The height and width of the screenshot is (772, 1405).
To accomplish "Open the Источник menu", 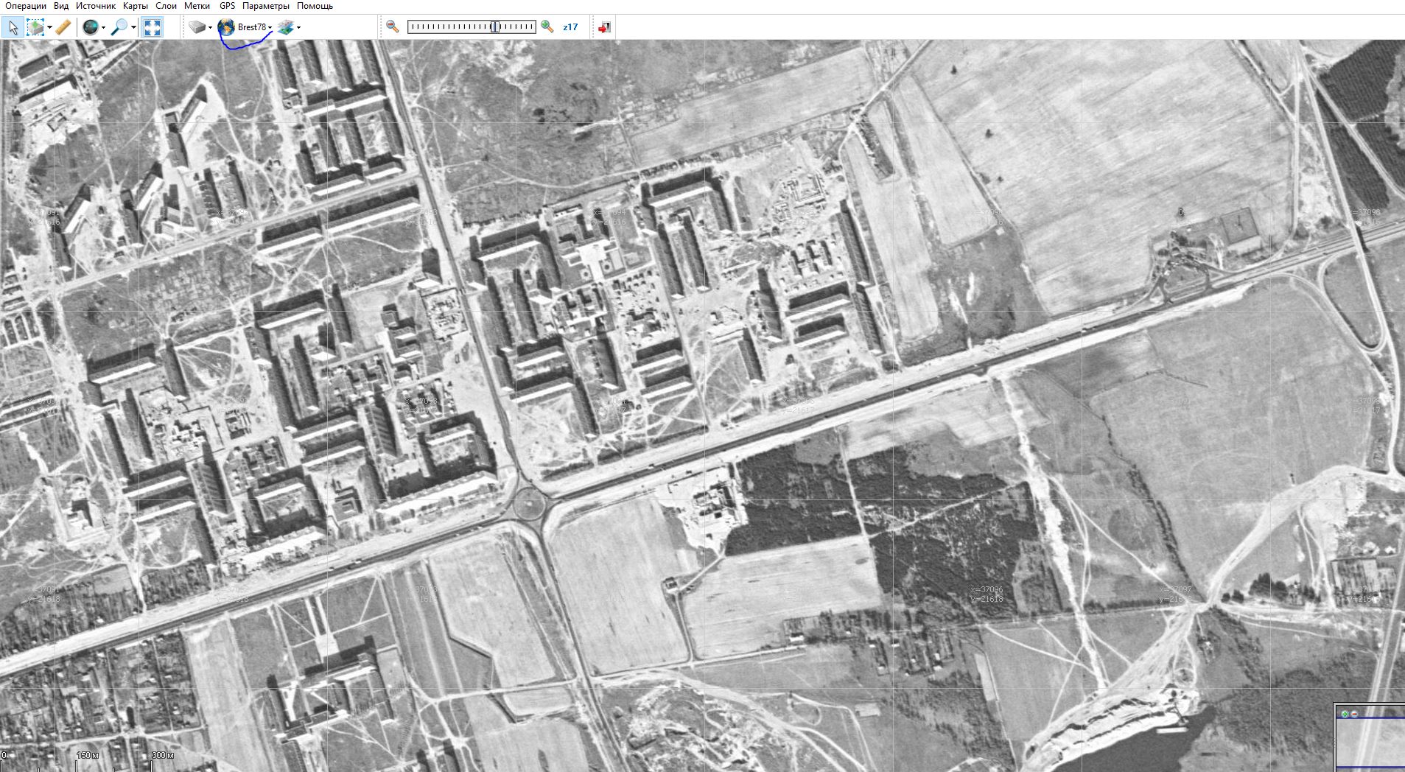I will pyautogui.click(x=96, y=6).
